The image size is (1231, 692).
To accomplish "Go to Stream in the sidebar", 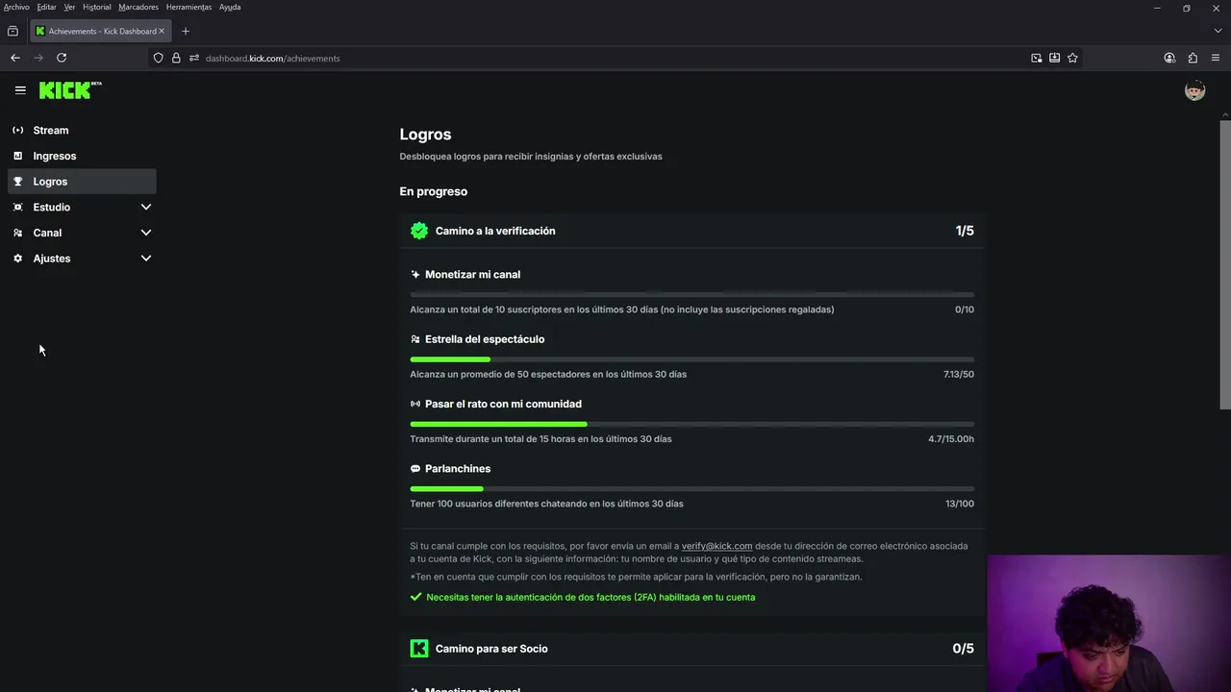I will pyautogui.click(x=82, y=130).
